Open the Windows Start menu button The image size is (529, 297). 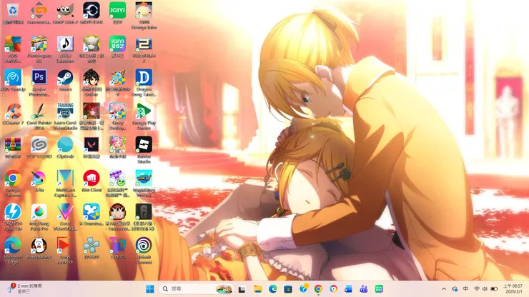point(150,289)
